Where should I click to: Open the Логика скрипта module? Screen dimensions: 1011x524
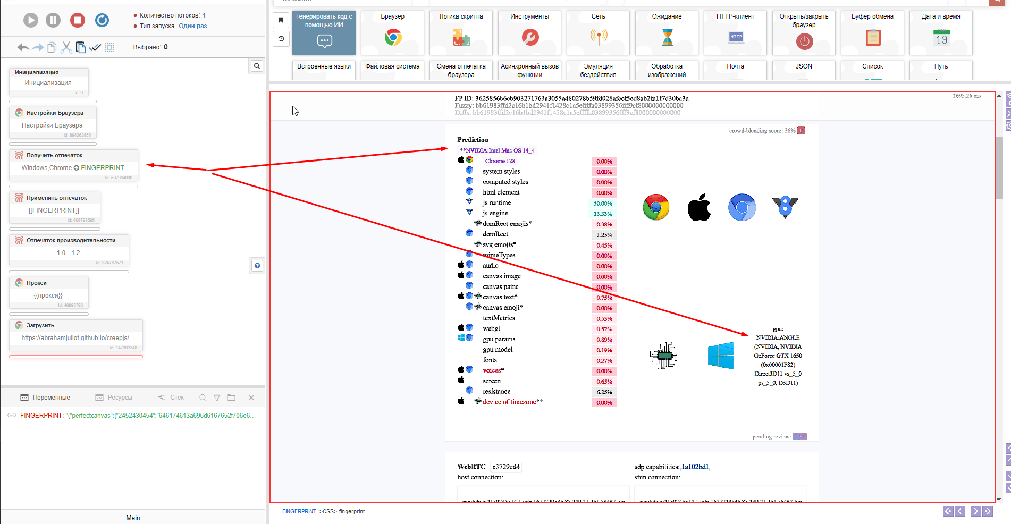[x=461, y=33]
